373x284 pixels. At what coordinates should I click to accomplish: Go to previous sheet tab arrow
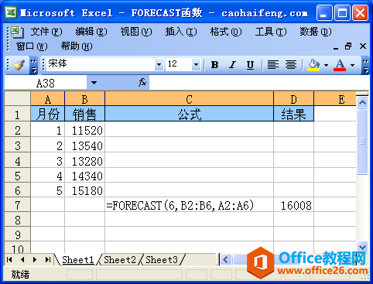coord(22,259)
